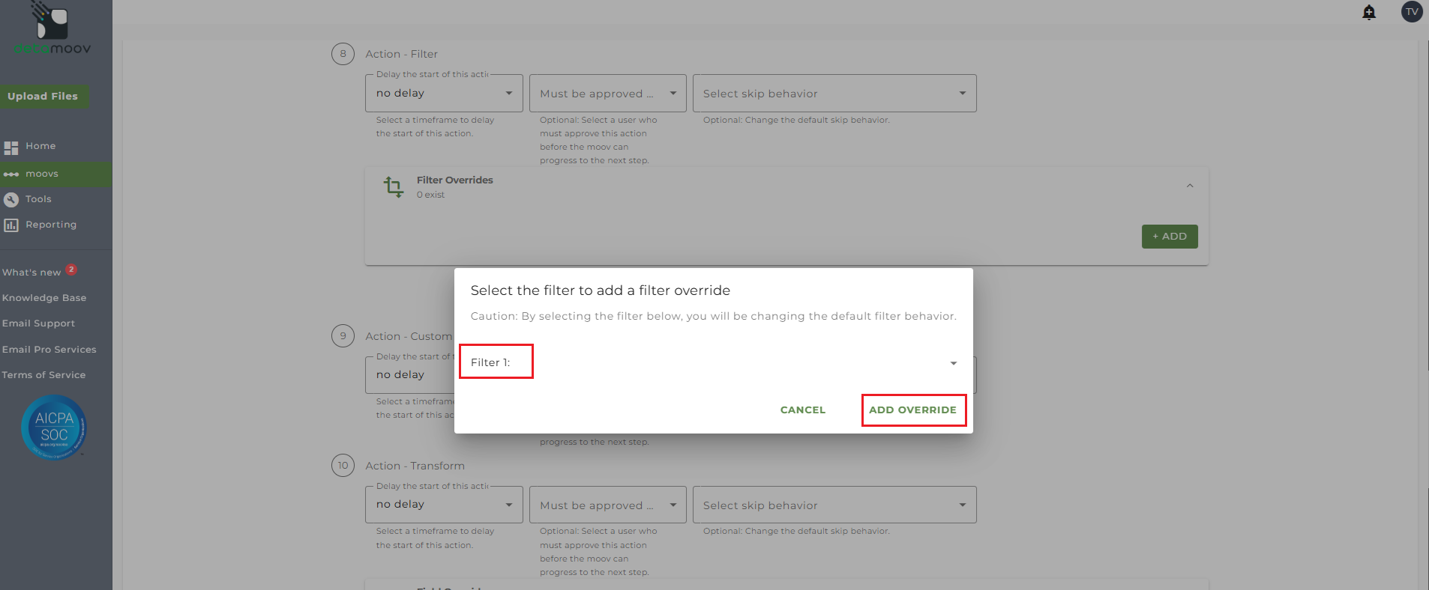
Task: Click the Add Override button
Action: (912, 410)
